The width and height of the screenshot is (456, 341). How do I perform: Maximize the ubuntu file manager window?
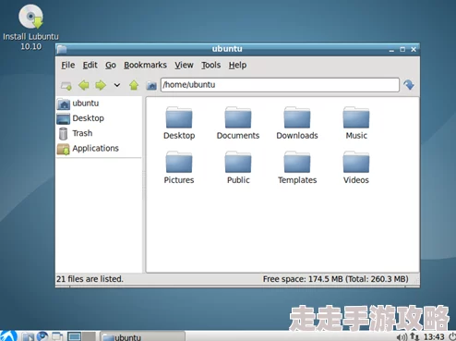pyautogui.click(x=402, y=49)
